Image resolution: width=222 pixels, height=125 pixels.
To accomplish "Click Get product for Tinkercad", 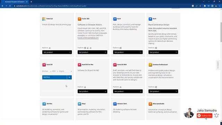I will click(x=57, y=52).
